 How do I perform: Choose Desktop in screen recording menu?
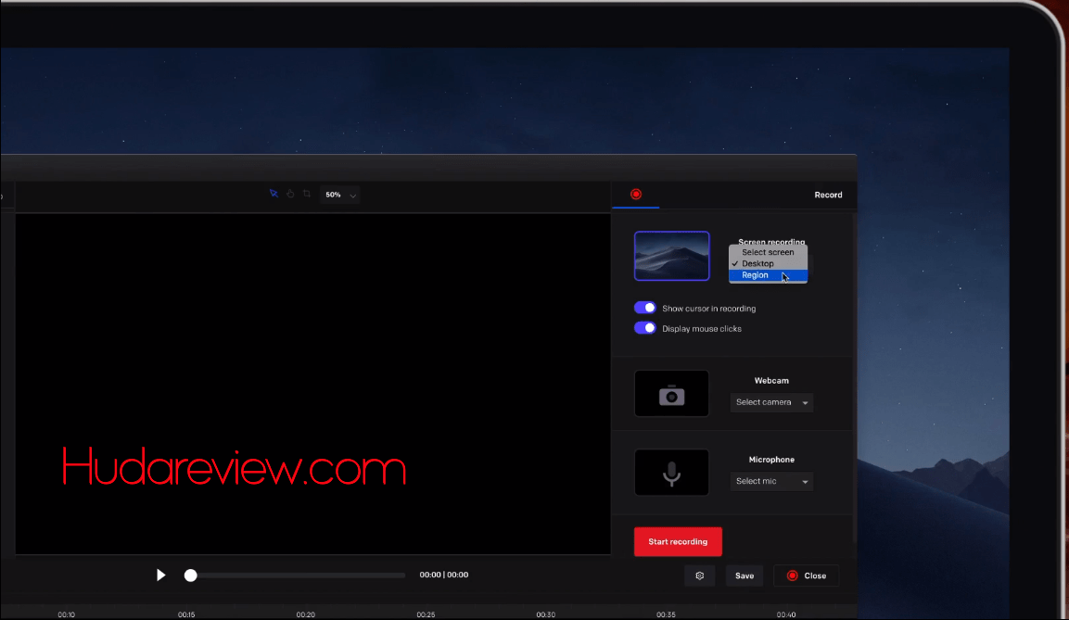tap(768, 264)
